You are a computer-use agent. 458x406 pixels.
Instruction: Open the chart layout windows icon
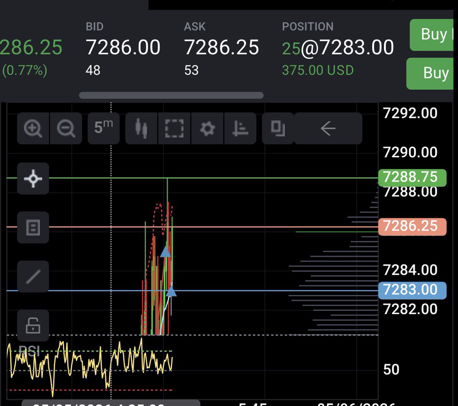click(x=278, y=129)
